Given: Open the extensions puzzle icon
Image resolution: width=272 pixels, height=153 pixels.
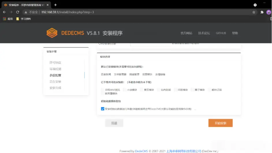Looking at the screenshot, I should click(262, 12).
